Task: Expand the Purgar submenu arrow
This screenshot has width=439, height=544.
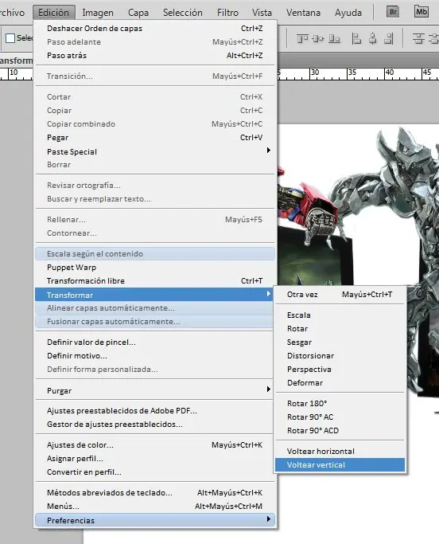Action: click(x=269, y=389)
